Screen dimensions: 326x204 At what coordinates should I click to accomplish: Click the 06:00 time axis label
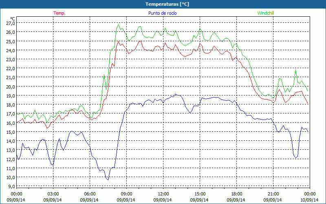pyautogui.click(x=90, y=194)
